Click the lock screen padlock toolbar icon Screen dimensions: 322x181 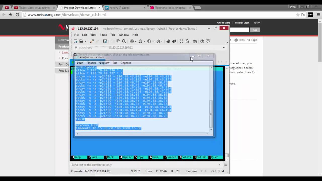(187, 41)
